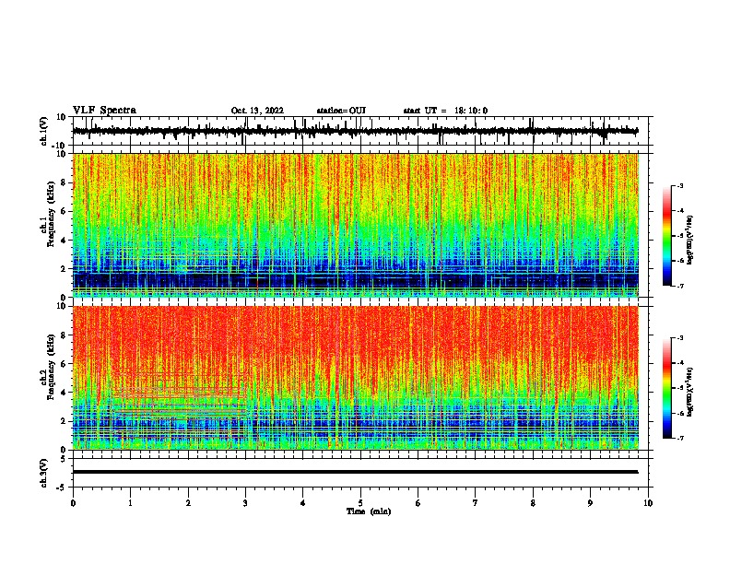This screenshot has height=564, width=730.
Task: Click time axis tick label "8"
Action: tap(533, 503)
